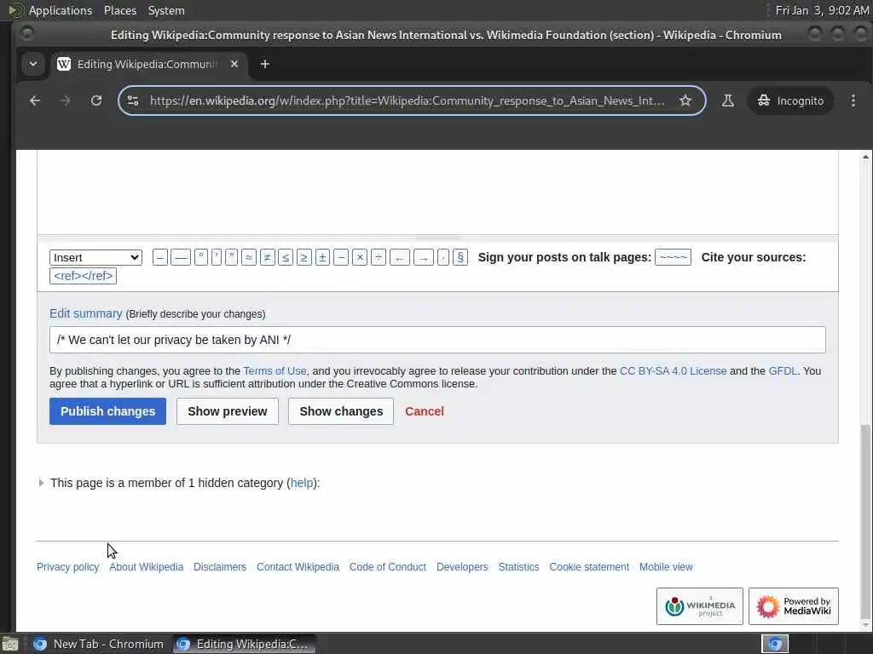Open the hidden category help link
This screenshot has height=654, width=873.
tap(302, 483)
